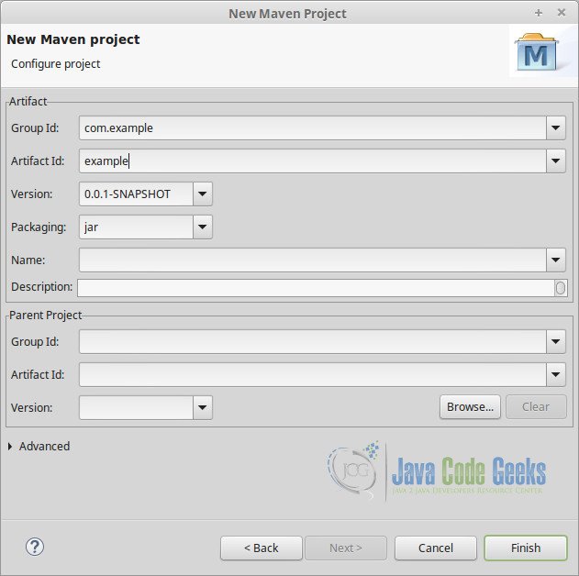This screenshot has width=579, height=576.
Task: Open Parent Project Version dropdown
Action: pos(203,407)
